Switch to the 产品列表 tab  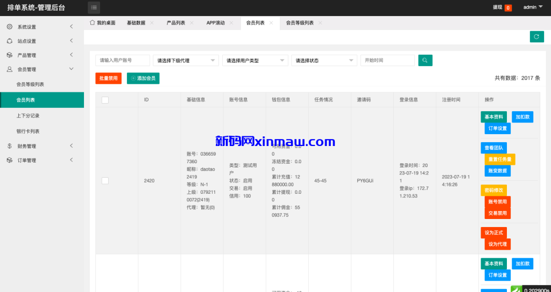tap(176, 23)
